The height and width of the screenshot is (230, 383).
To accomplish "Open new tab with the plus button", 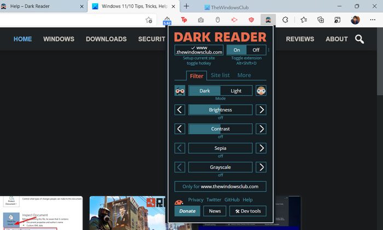I will (x=187, y=7).
